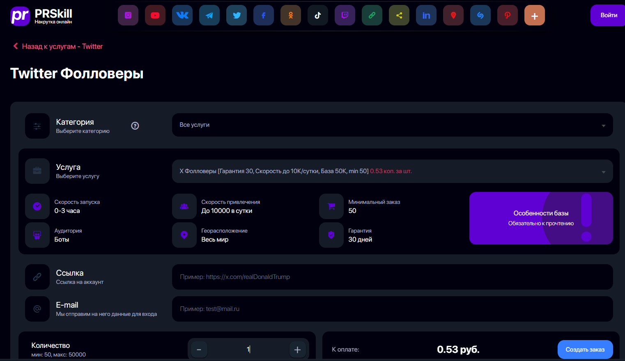Open the Pinterest services icon
625x361 pixels.
(x=508, y=15)
